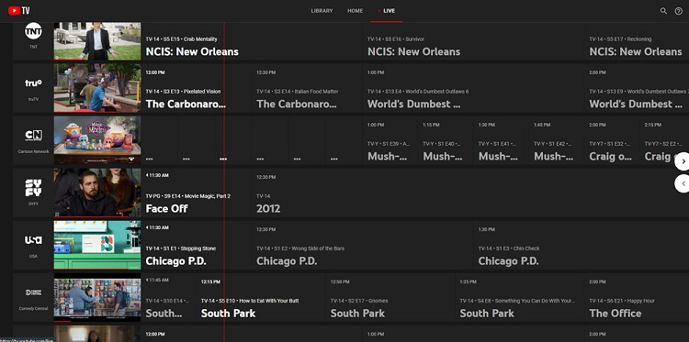Open the help question mark icon
Screen dimensions: 689x342
679,11
